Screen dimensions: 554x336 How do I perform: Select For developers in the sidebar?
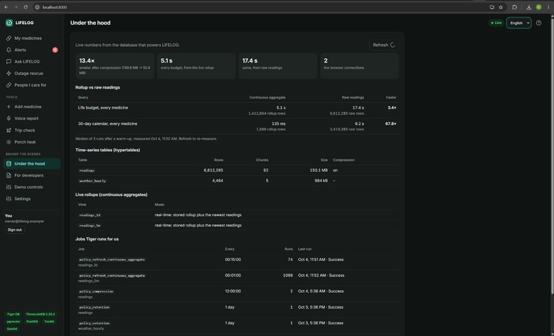32,175
